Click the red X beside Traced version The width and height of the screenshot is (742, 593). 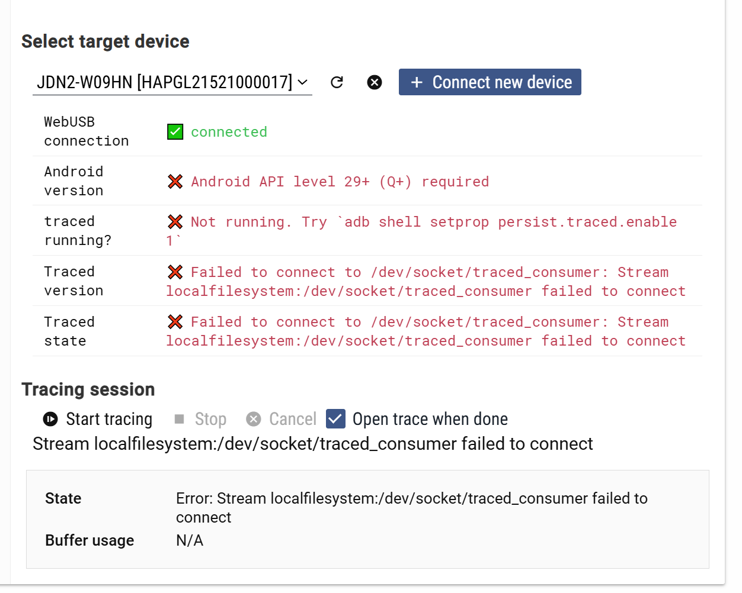point(175,272)
